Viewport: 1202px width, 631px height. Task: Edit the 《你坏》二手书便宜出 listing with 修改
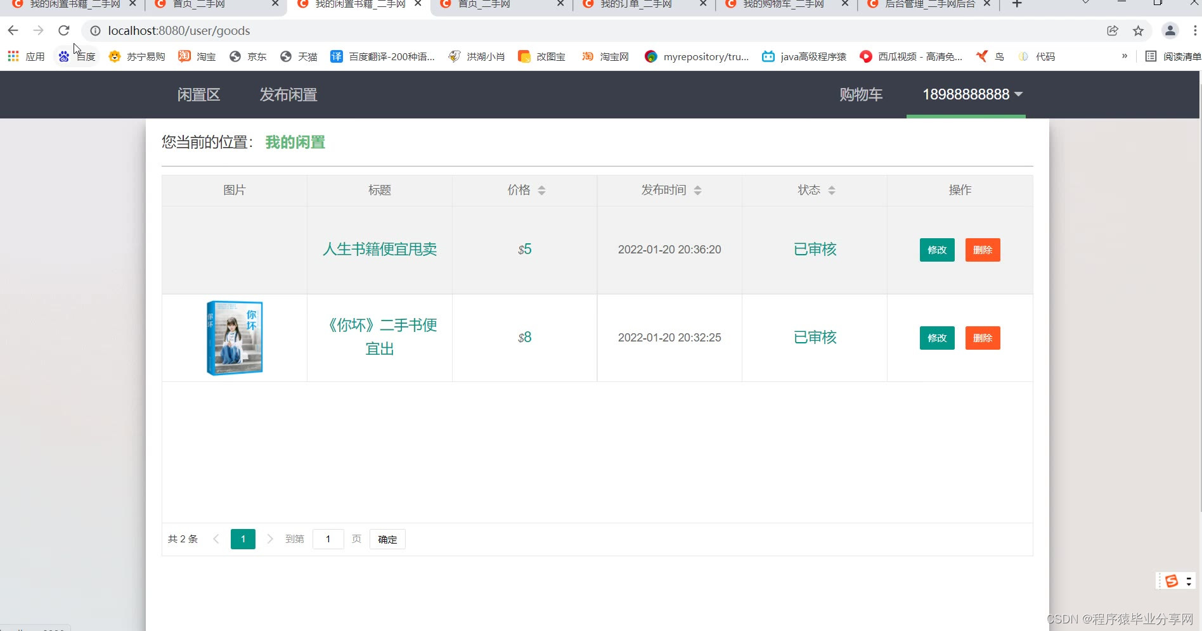[937, 338]
